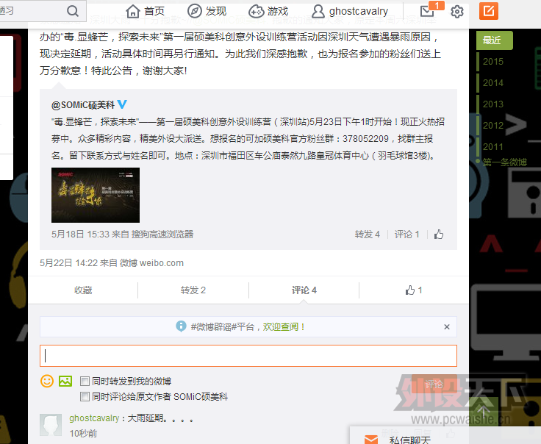Open ghostcavalry commenter name link
541x444 pixels.
(x=94, y=418)
